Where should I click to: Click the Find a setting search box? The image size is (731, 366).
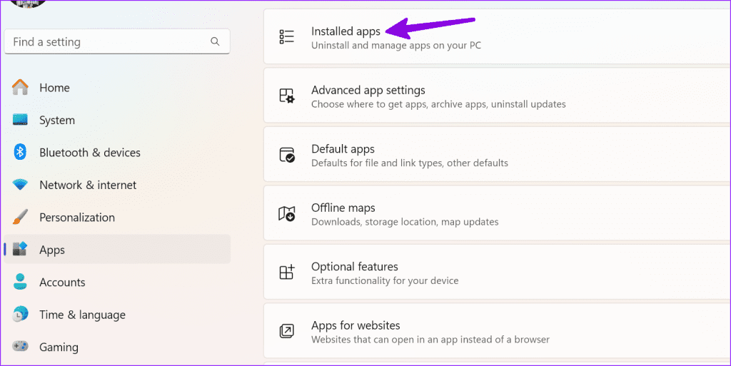click(107, 42)
